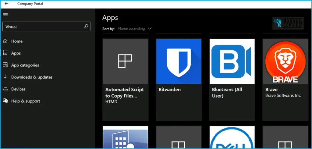This screenshot has height=149, width=312.
Task: Click the Bitwarden app name
Action: point(170,90)
